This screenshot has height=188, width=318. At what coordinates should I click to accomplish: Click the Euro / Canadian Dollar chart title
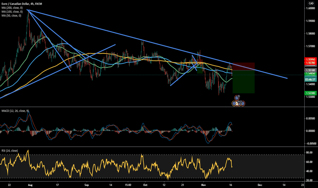[22, 4]
